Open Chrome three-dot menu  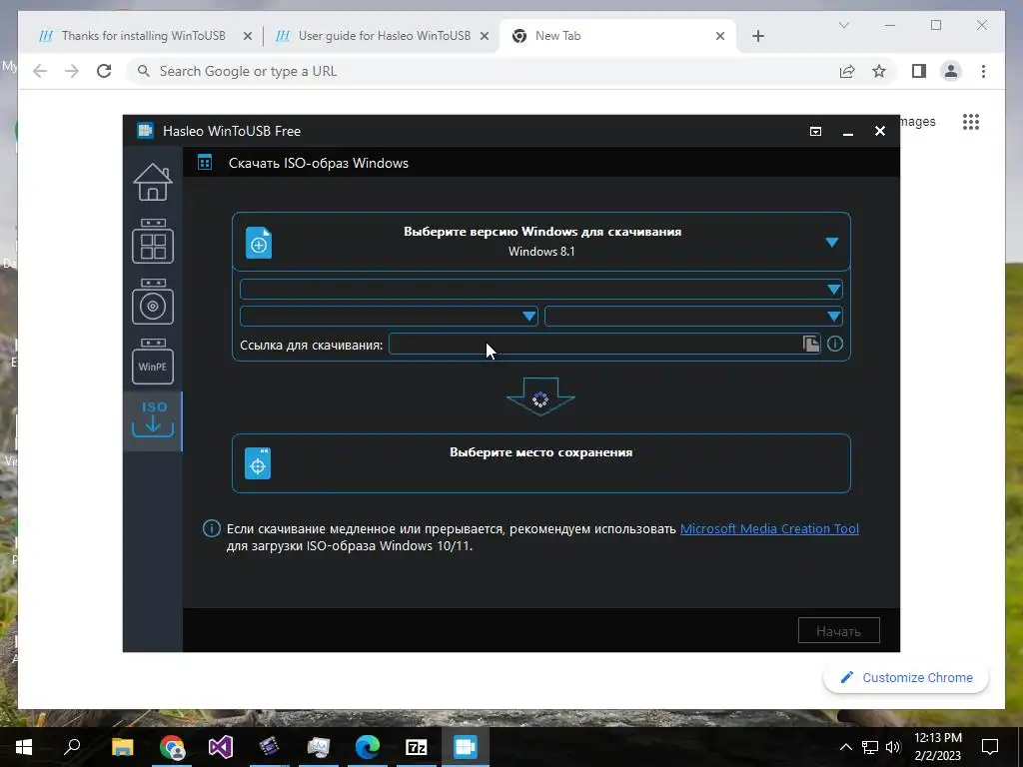point(983,71)
